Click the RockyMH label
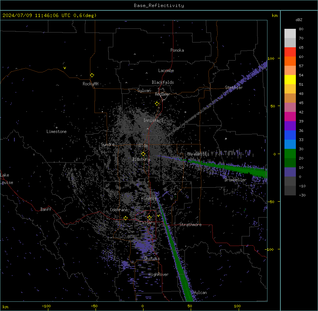This screenshot has height=311, width=318. pos(90,84)
